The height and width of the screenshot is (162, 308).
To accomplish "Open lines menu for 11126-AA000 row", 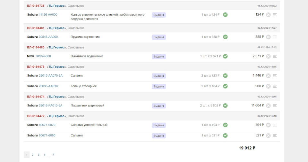I will (275, 15).
